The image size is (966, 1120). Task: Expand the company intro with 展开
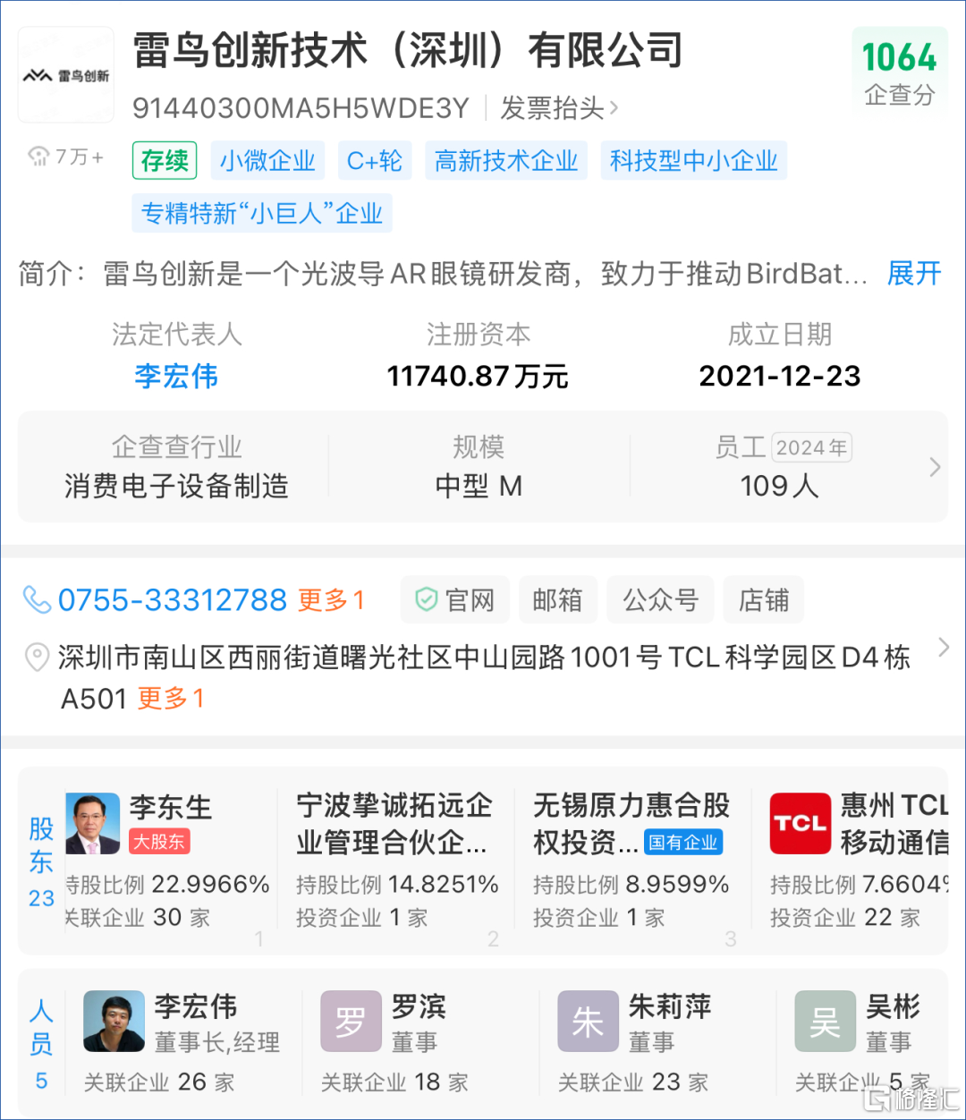(x=913, y=273)
